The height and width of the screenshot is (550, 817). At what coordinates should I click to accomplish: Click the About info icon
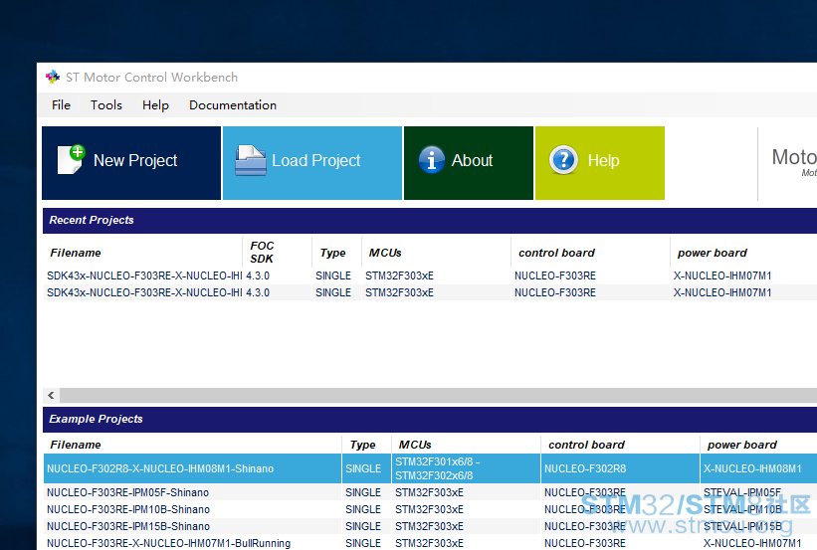[x=432, y=160]
